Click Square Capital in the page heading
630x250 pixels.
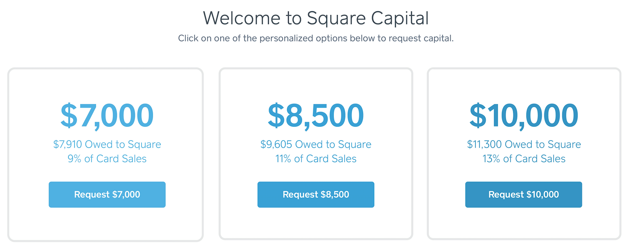coord(367,18)
